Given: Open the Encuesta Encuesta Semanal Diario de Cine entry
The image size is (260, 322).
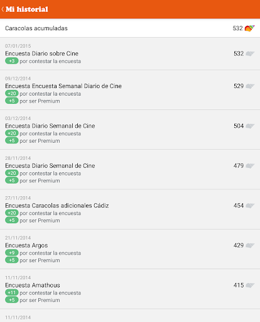Looking at the screenshot, I should 130,90.
